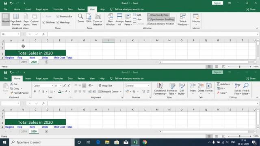Click Split window option
Viewport: 260px width, 146px height.
[x=137, y=15]
